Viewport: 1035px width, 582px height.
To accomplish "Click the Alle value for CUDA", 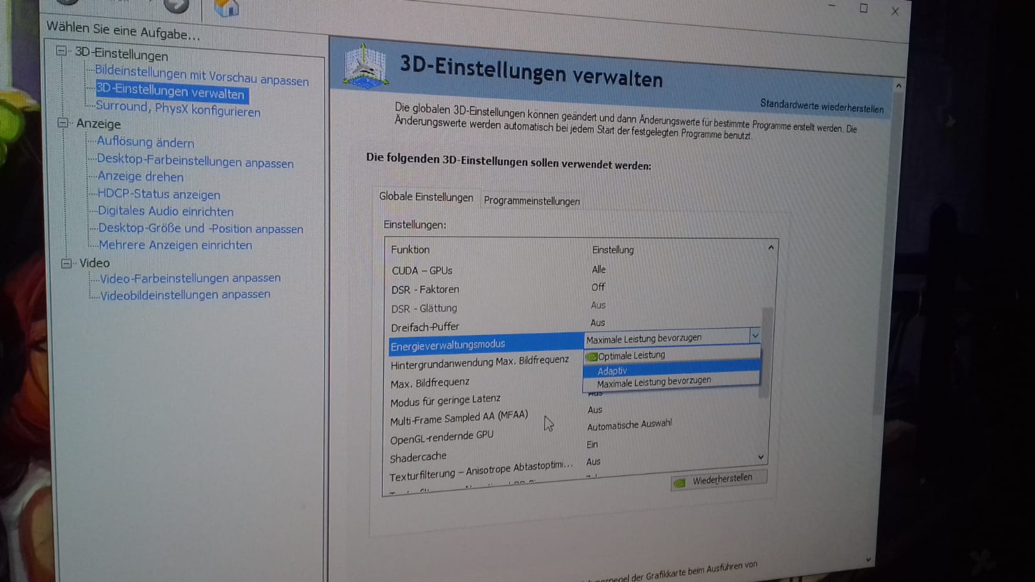I will (x=599, y=269).
